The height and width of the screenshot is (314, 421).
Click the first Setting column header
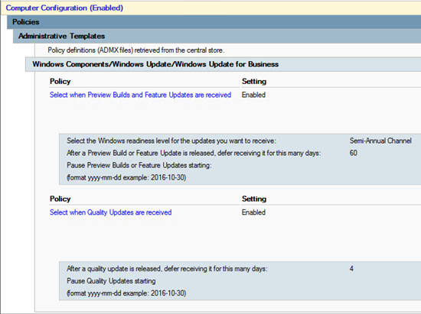pos(254,82)
